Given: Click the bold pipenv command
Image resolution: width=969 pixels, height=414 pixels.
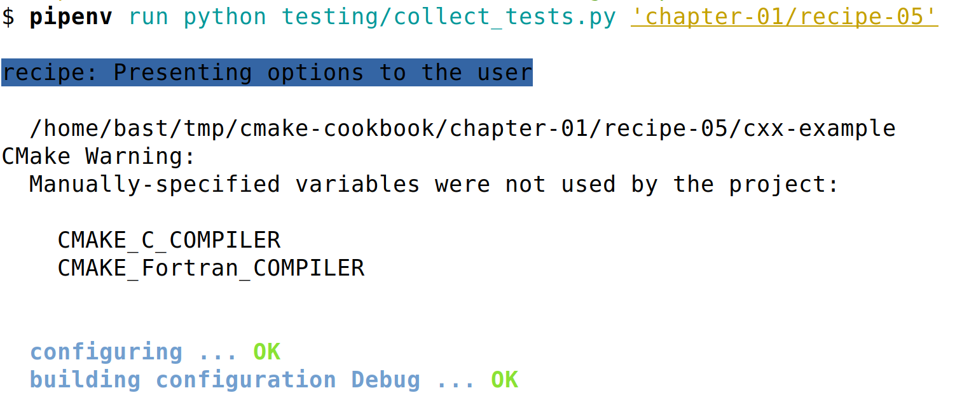Looking at the screenshot, I should click(71, 17).
